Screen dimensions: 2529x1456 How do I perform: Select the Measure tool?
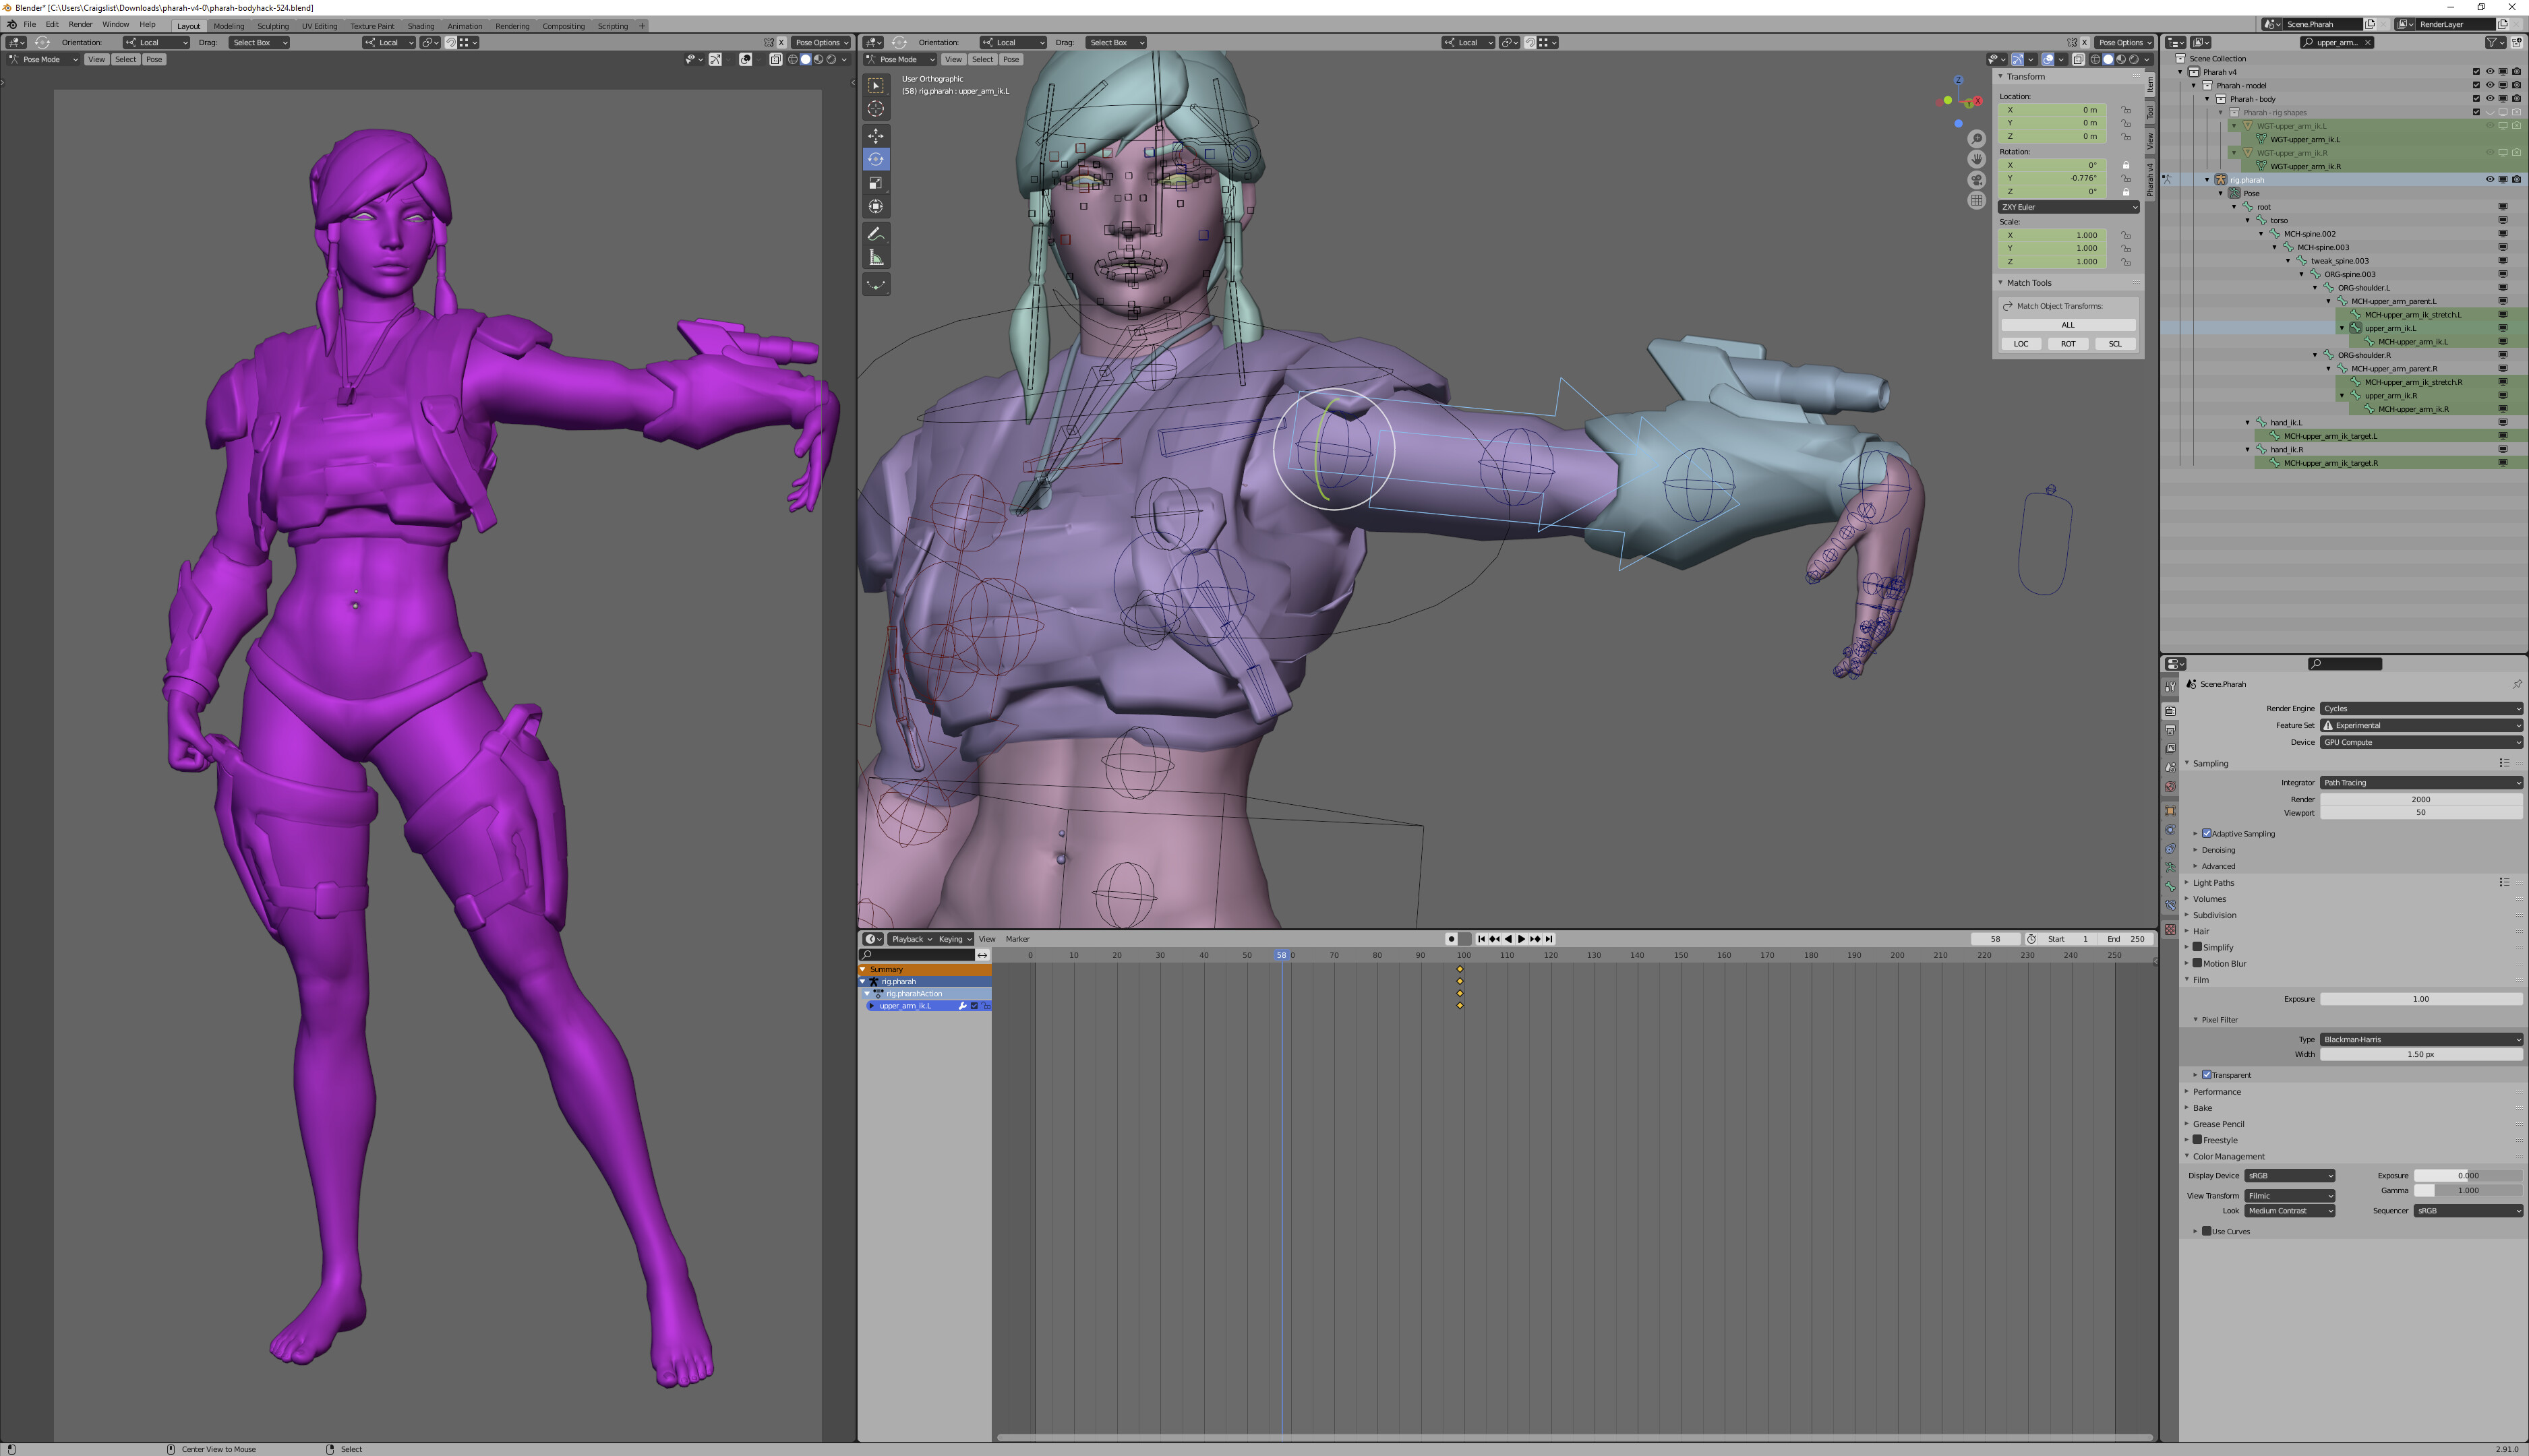(876, 258)
